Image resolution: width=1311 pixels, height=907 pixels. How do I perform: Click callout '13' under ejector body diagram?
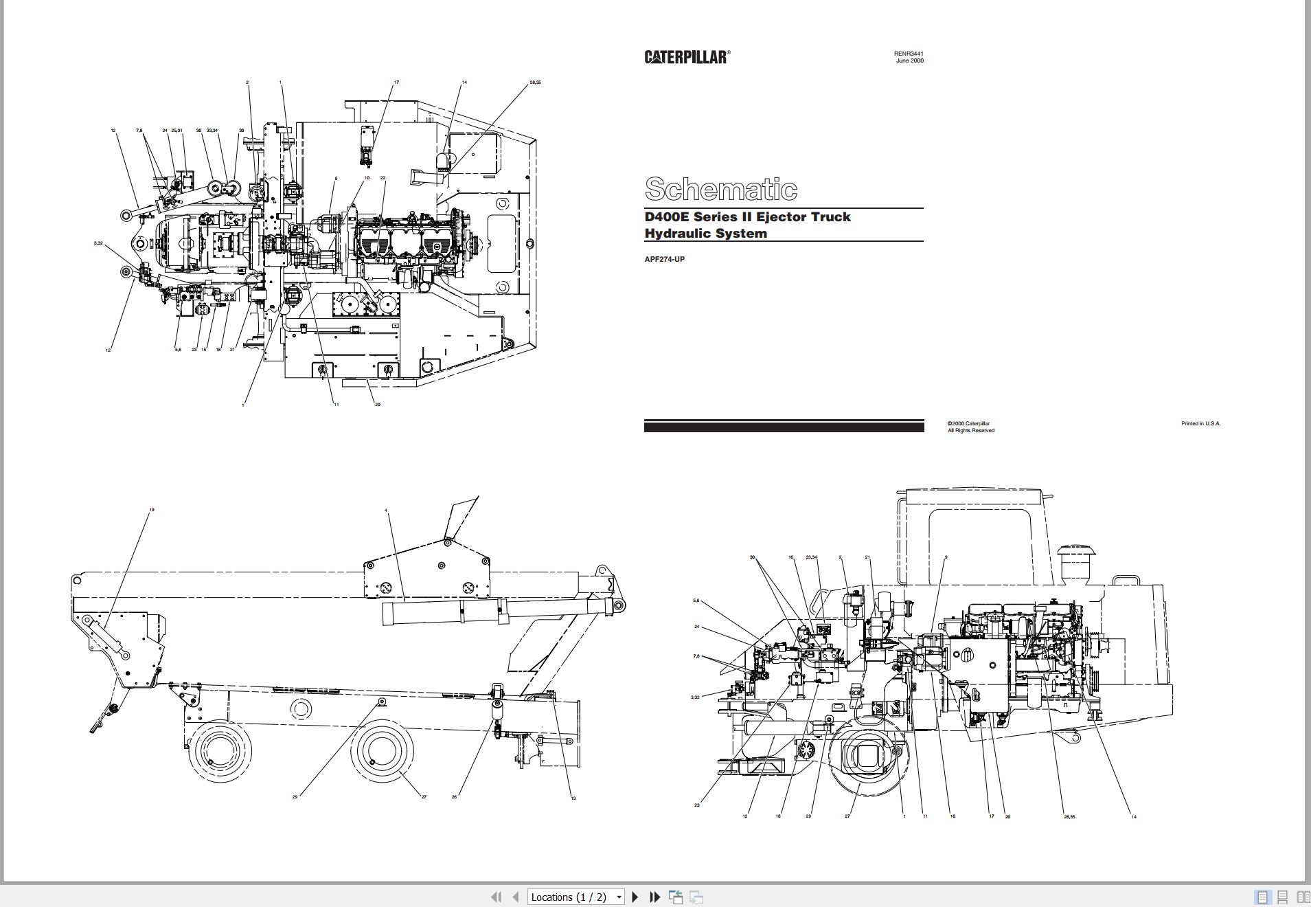point(573,798)
